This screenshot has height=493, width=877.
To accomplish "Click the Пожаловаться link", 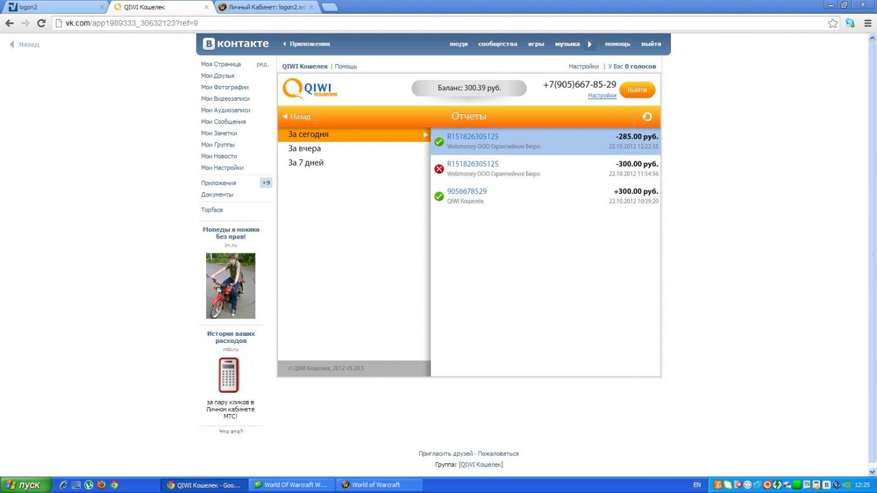I will (498, 454).
